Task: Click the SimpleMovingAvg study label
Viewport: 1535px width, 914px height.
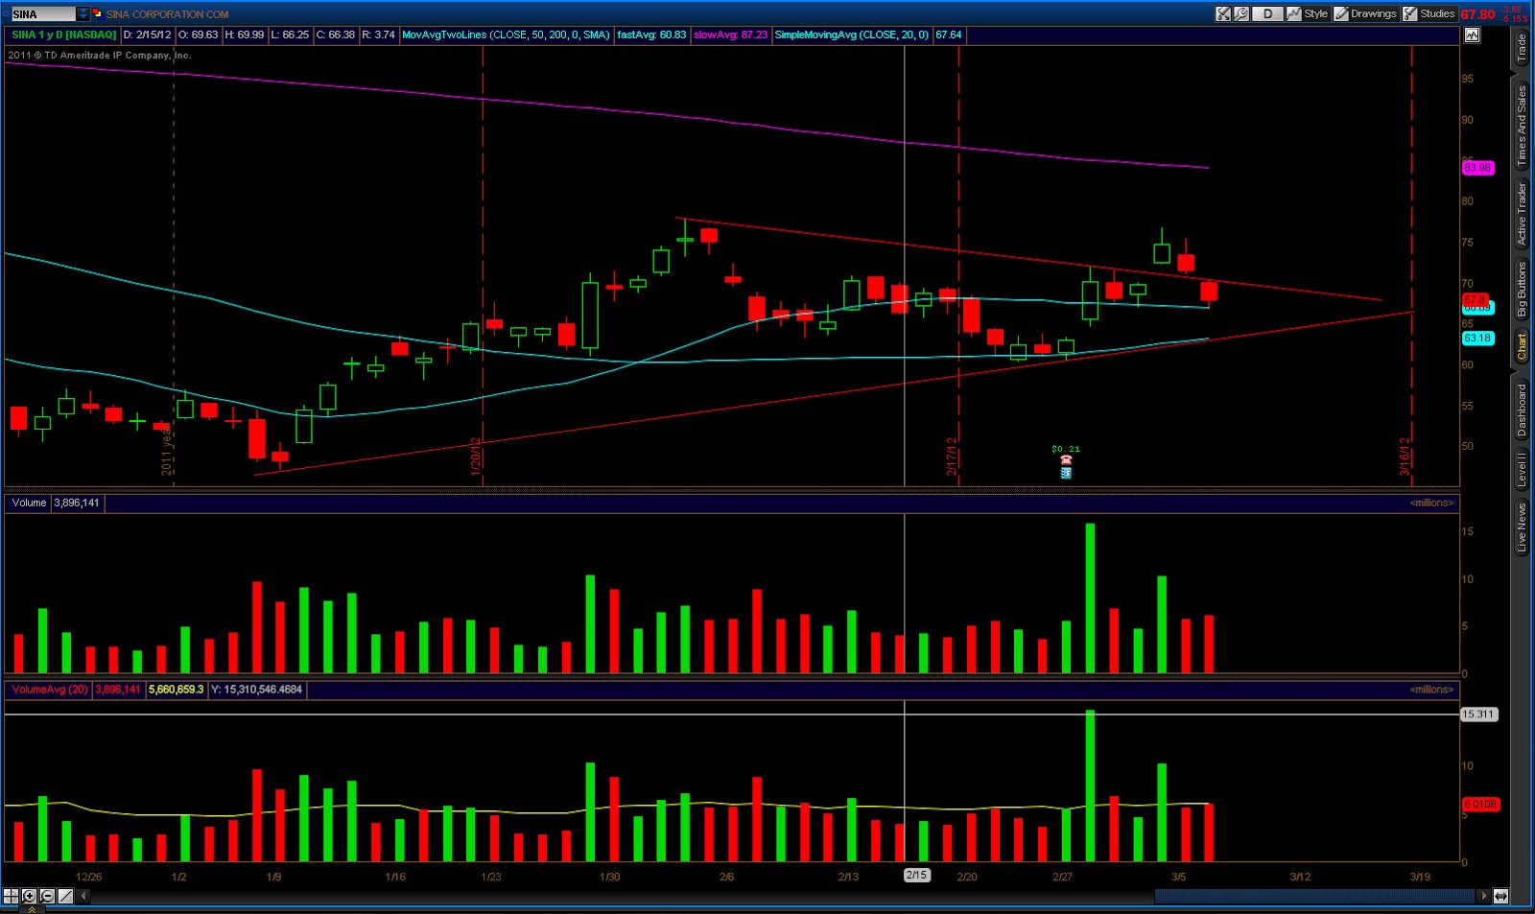Action: click(x=852, y=35)
